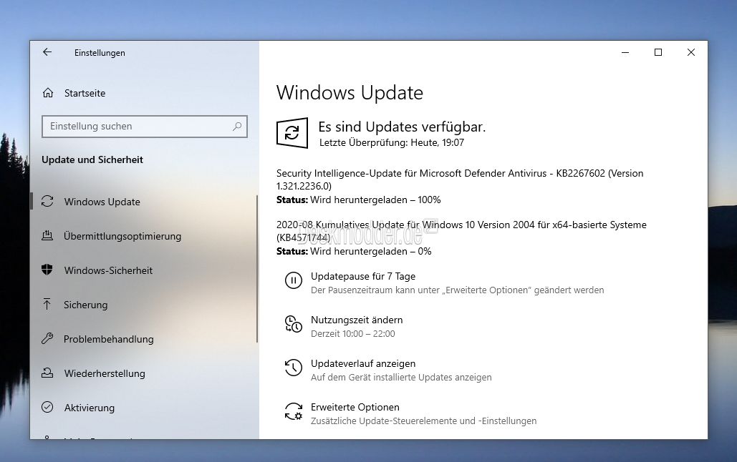Image resolution: width=737 pixels, height=462 pixels.
Task: Click the Wiederherstellung icon
Action: pos(47,373)
